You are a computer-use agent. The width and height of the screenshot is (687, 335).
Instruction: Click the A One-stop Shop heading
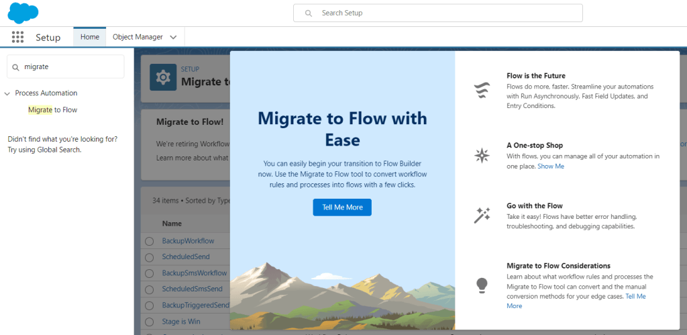[535, 145]
